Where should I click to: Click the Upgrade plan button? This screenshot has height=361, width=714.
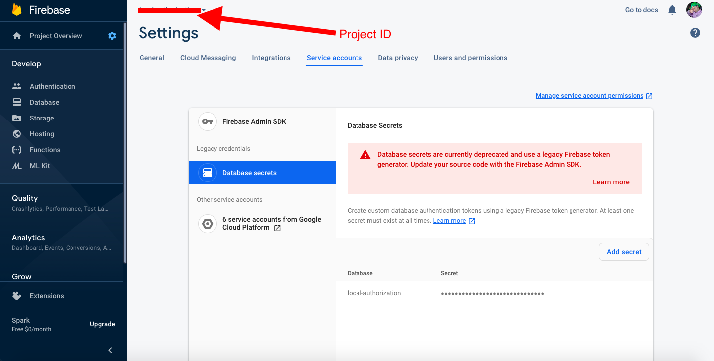click(102, 324)
